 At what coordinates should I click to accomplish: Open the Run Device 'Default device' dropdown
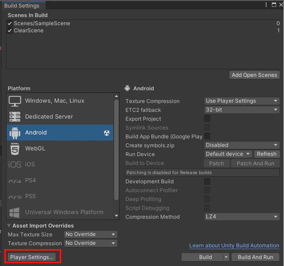click(228, 154)
